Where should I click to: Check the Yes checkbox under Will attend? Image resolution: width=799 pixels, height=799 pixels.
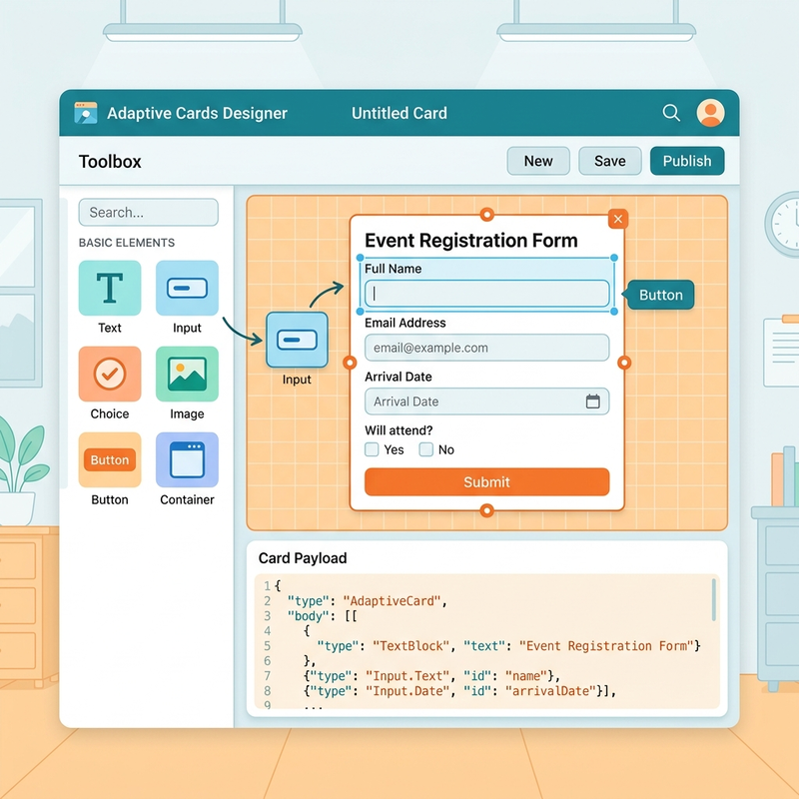pos(372,449)
